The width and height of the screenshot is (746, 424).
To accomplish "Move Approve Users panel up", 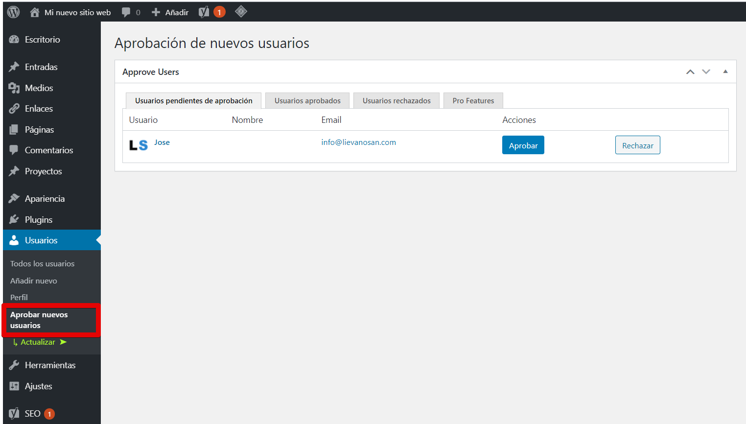I will pyautogui.click(x=690, y=72).
